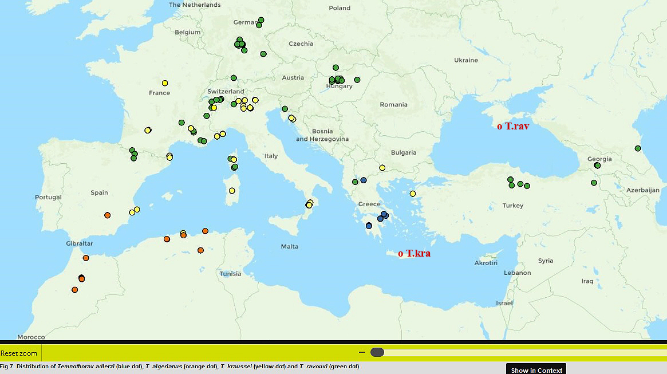Select the easternmost green dot in Hungary

coord(357,80)
